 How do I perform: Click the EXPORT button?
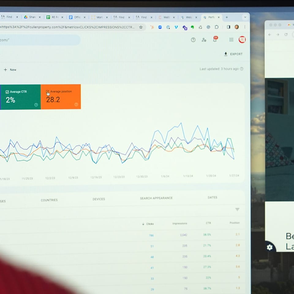[233, 54]
